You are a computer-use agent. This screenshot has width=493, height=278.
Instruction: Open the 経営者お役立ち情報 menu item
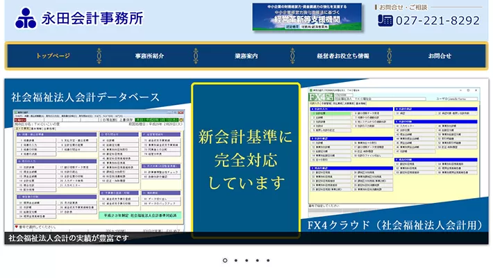pyautogui.click(x=343, y=56)
